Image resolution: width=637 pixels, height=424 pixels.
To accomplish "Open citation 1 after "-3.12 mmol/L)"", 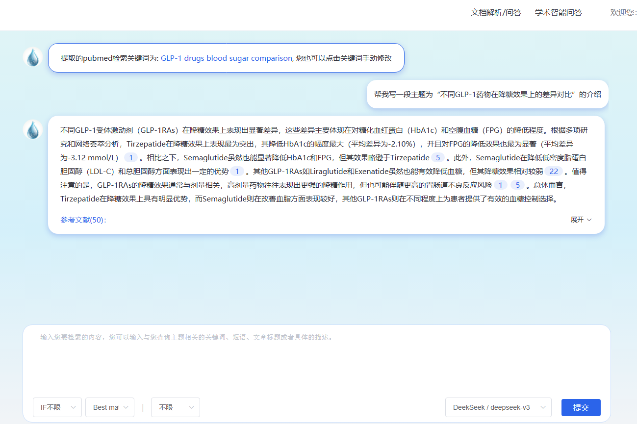I will point(130,158).
